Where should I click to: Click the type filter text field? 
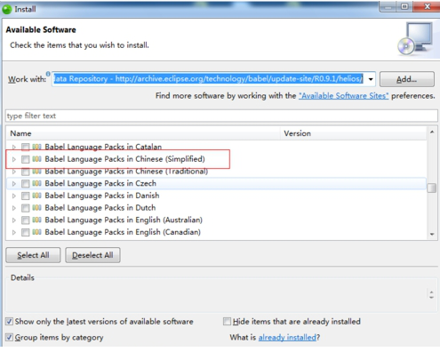[x=221, y=116]
